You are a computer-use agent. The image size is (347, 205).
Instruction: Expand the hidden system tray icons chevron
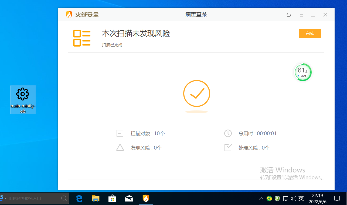coord(261,199)
